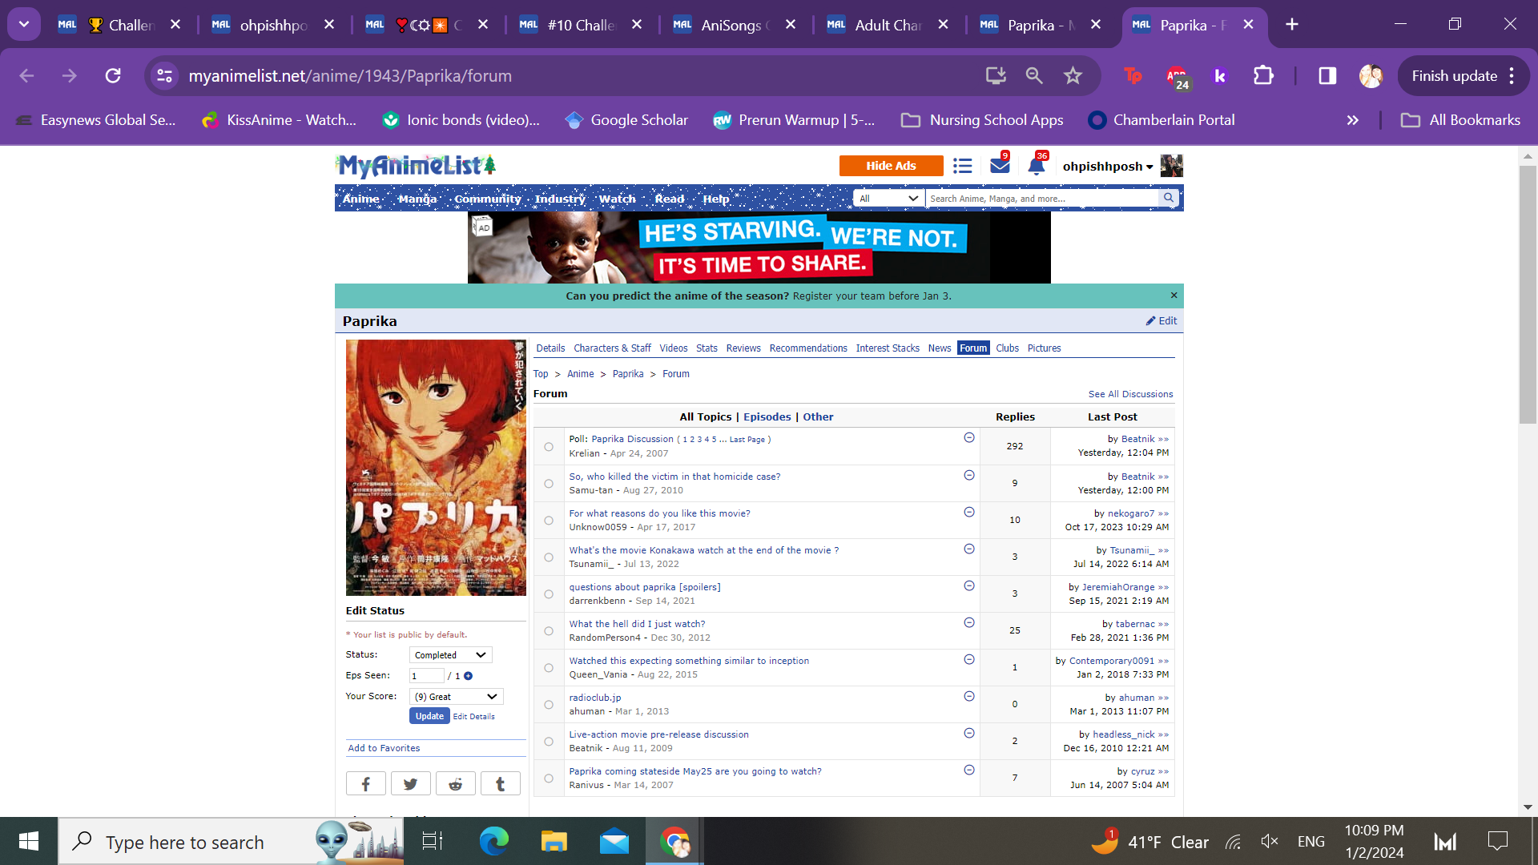Show more bookmarks with double chevron
The image size is (1538, 865).
pyautogui.click(x=1353, y=120)
